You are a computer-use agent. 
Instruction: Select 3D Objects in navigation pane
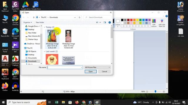[31, 51]
